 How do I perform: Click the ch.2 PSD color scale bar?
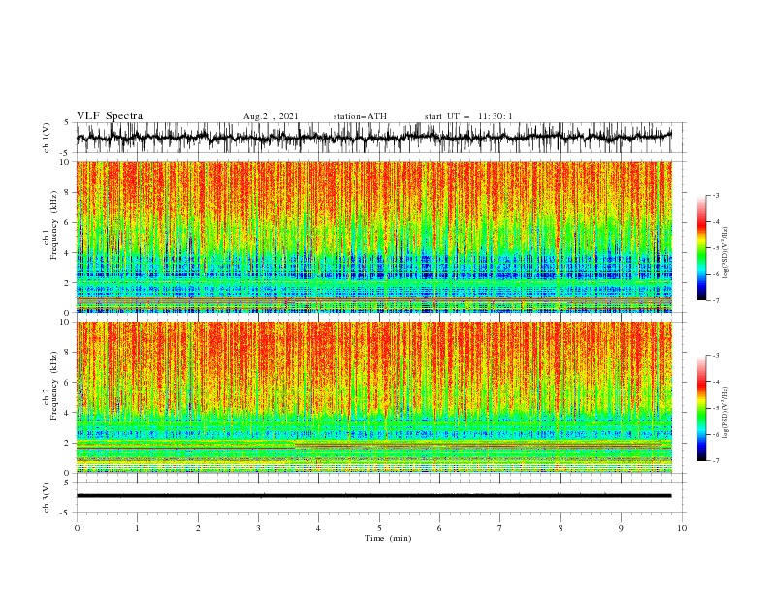701,408
